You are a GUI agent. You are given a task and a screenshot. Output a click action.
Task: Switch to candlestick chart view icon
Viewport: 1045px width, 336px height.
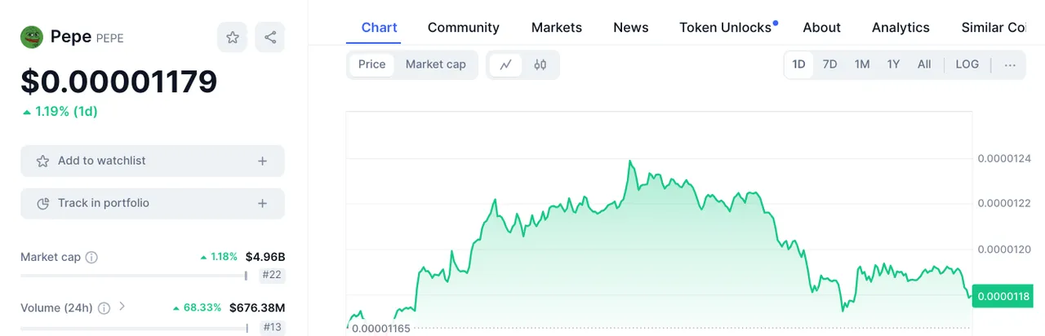pyautogui.click(x=540, y=64)
